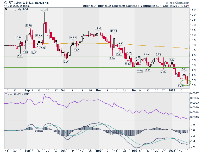Viewport: 203px width, 153px height.
Task: Click the 8.46 price label
Action: 128,64
